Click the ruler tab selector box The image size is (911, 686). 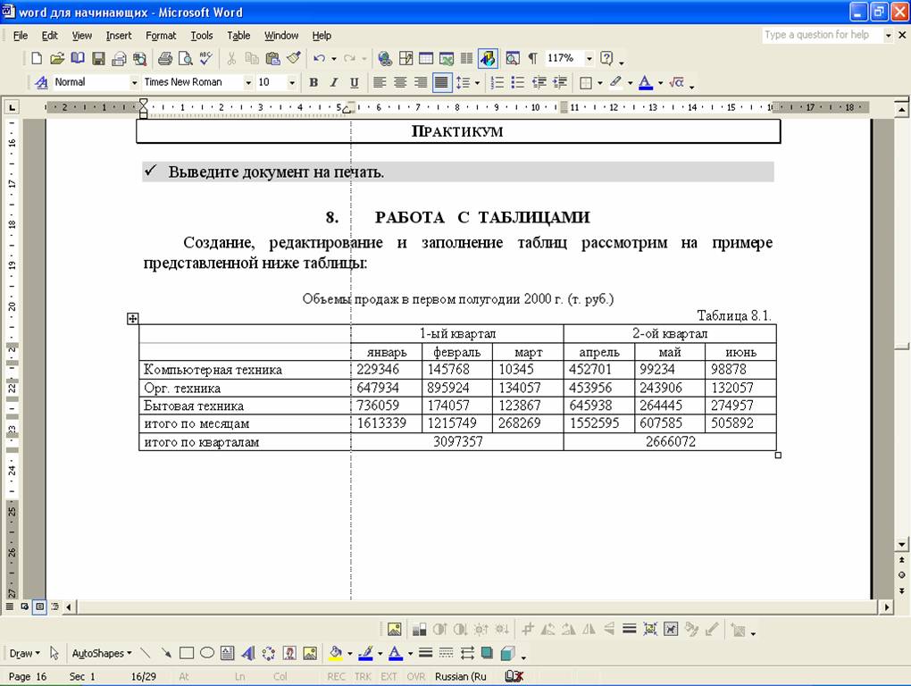[12, 107]
